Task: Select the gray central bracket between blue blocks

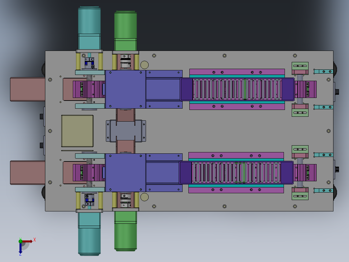Action: click(126, 131)
